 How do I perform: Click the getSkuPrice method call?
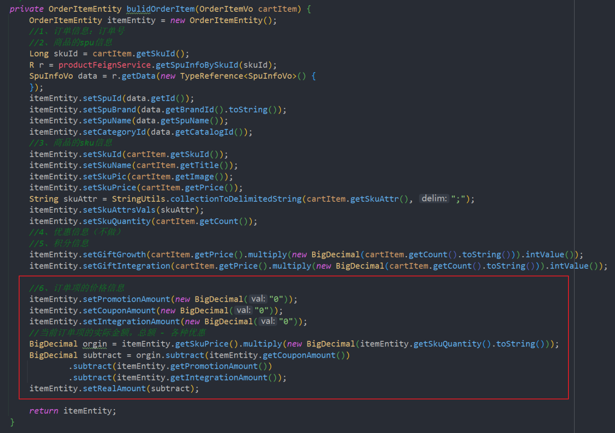pos(202,344)
